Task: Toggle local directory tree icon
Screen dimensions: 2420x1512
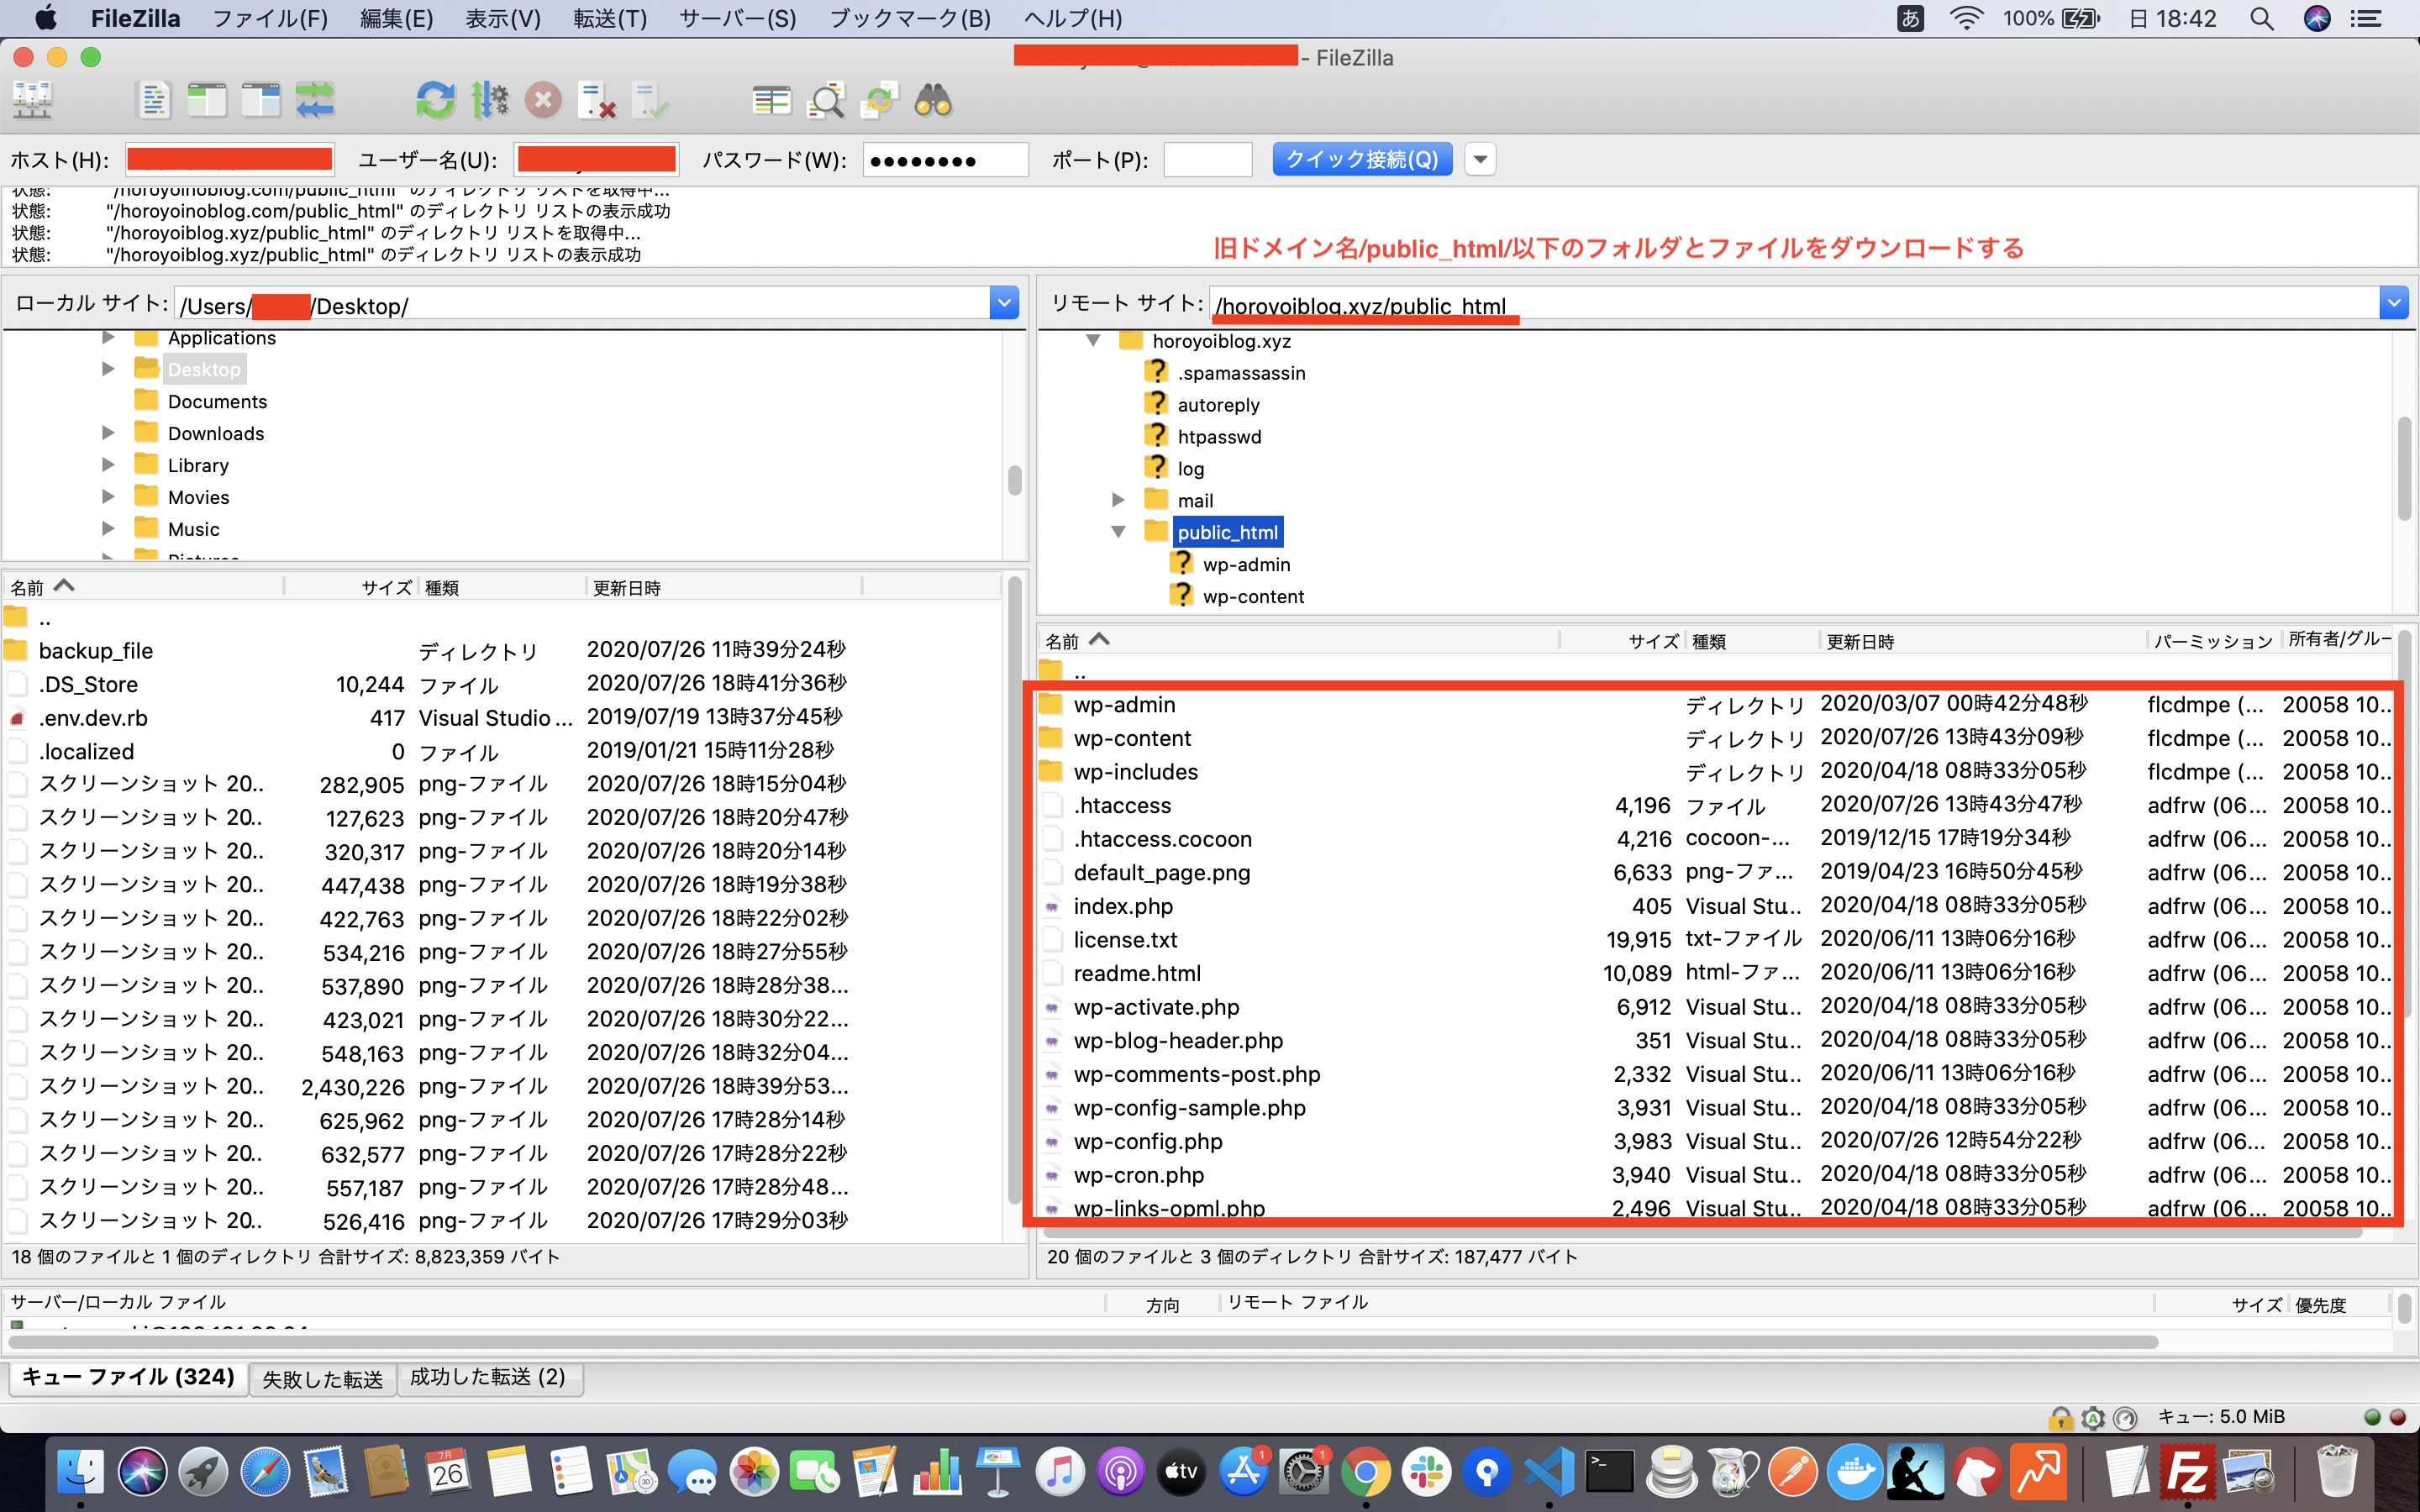Action: pos(207,100)
